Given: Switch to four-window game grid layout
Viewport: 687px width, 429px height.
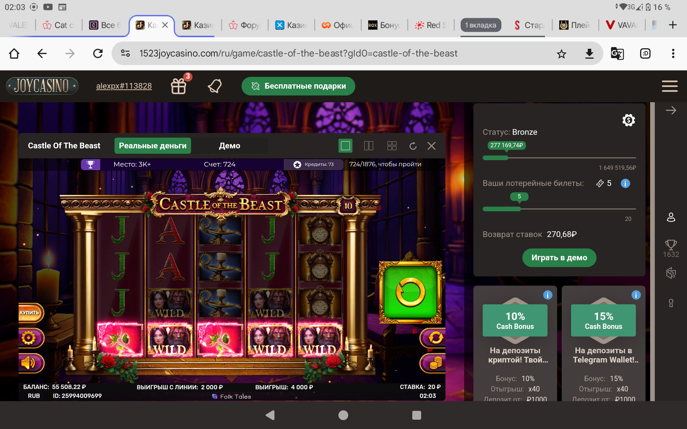Looking at the screenshot, I should point(392,146).
